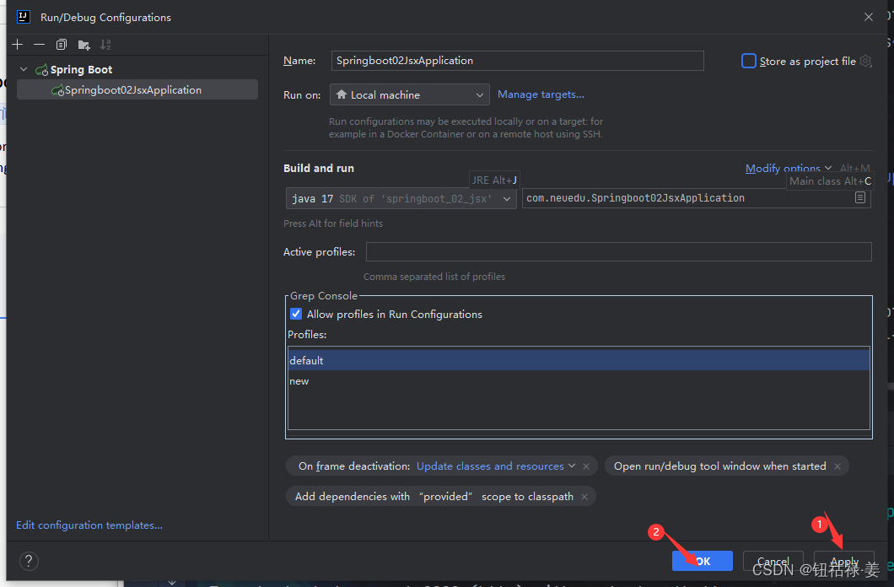Copy the configuration with the duplicate icon
This screenshot has width=894, height=587.
pyautogui.click(x=61, y=44)
